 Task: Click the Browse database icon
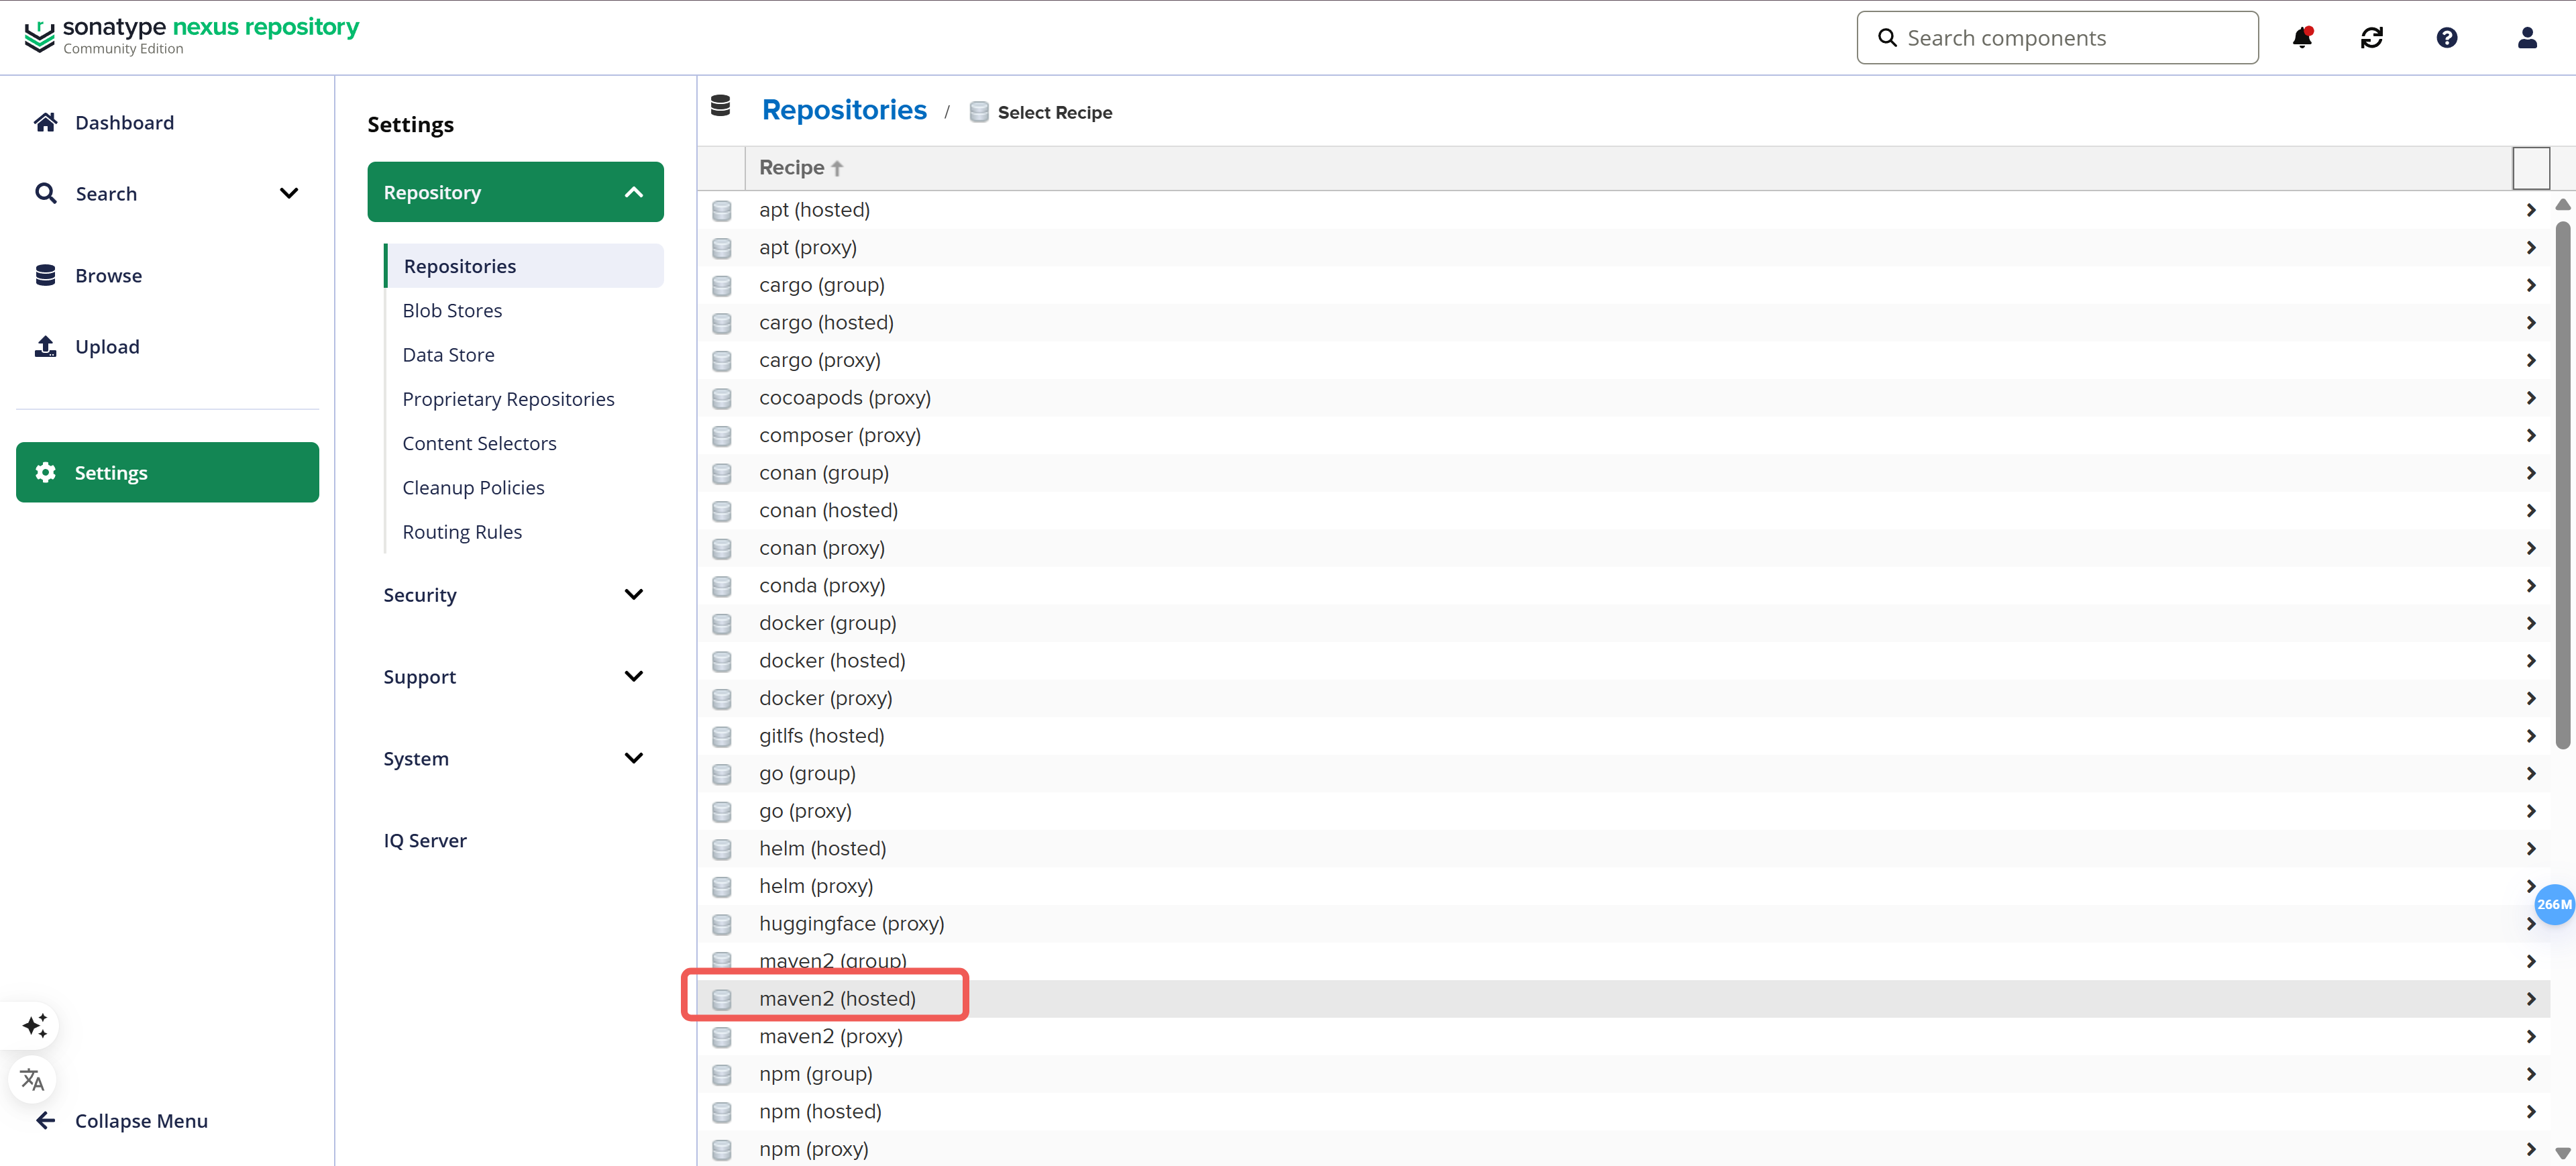pos(45,275)
